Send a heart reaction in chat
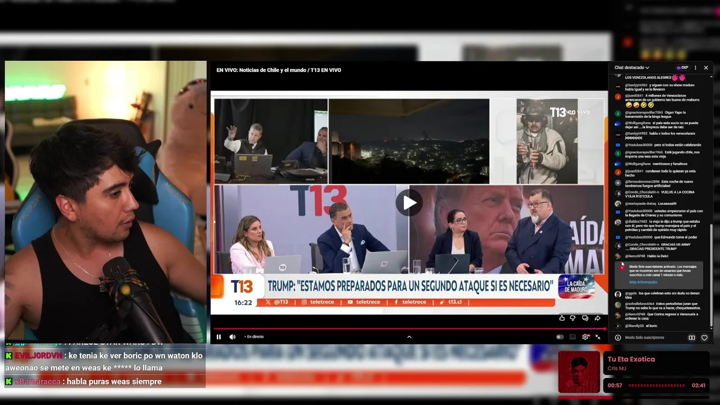Viewport: 720px width, 405px height. [x=704, y=337]
